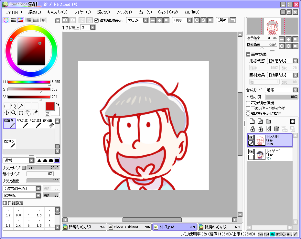Open the 用紙質感 texture dropdown
Image resolution: width=301 pixels, height=239 pixels.
[x=295, y=61]
